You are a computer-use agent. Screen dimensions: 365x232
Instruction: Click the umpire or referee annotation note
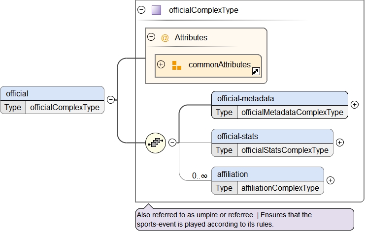tap(244, 219)
